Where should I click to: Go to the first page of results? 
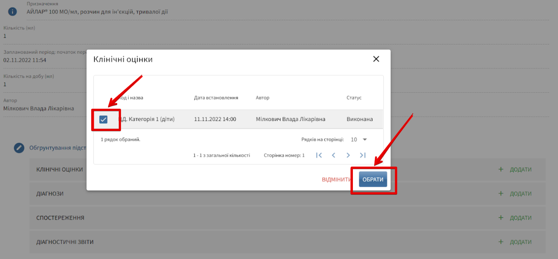pyautogui.click(x=319, y=155)
